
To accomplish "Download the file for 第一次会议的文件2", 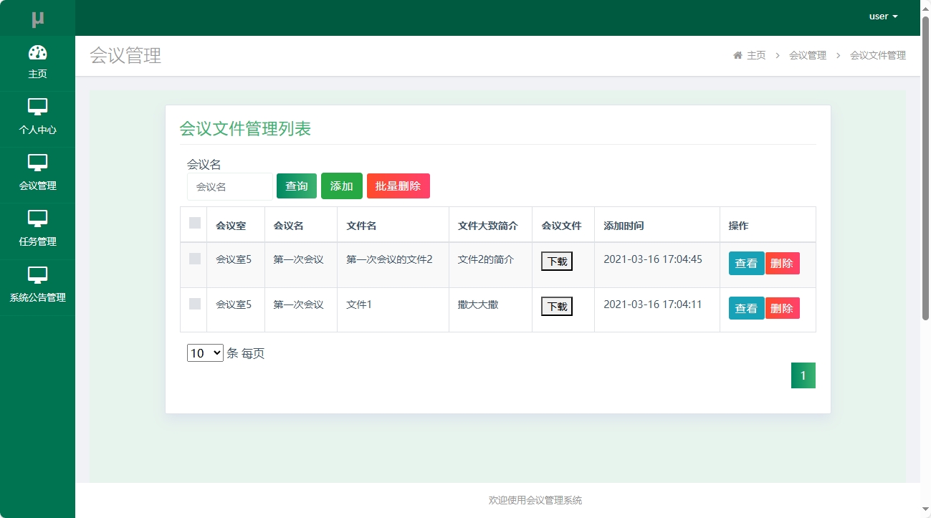I will [557, 261].
